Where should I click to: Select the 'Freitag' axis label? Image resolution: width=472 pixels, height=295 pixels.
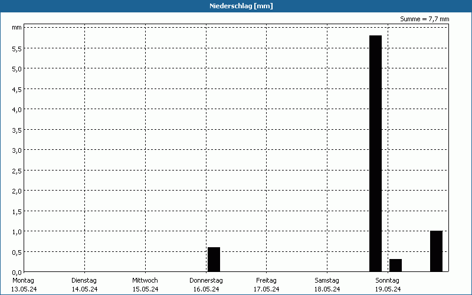pyautogui.click(x=266, y=280)
